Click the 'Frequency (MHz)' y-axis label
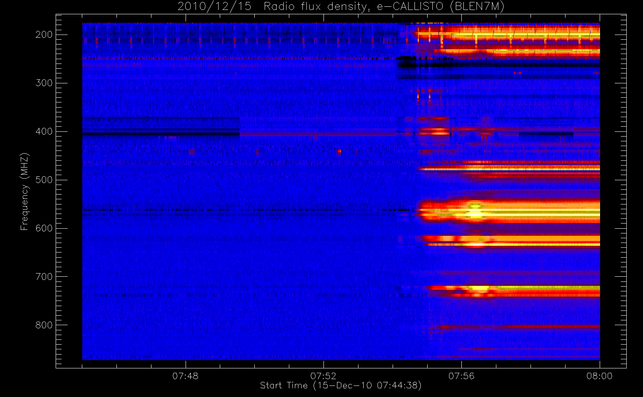 tap(25, 191)
